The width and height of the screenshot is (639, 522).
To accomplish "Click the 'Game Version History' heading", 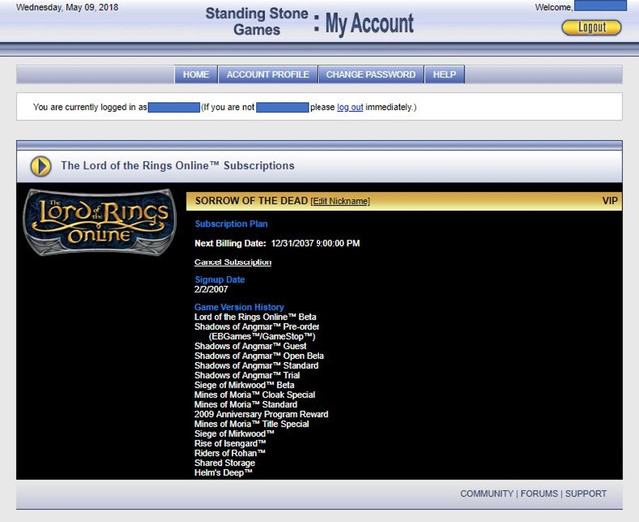I will (x=239, y=307).
